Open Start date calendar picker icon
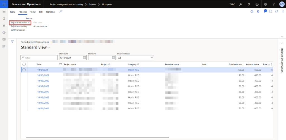The height and width of the screenshot is (140, 286). pyautogui.click(x=84, y=57)
